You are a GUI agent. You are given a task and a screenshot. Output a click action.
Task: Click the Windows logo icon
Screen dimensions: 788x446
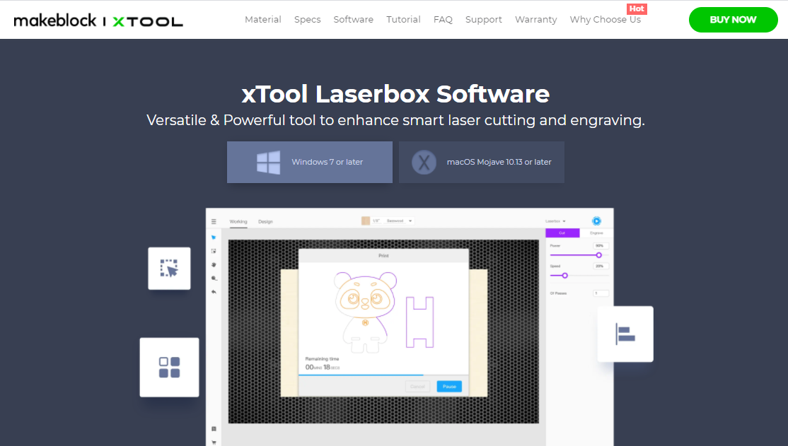click(268, 163)
